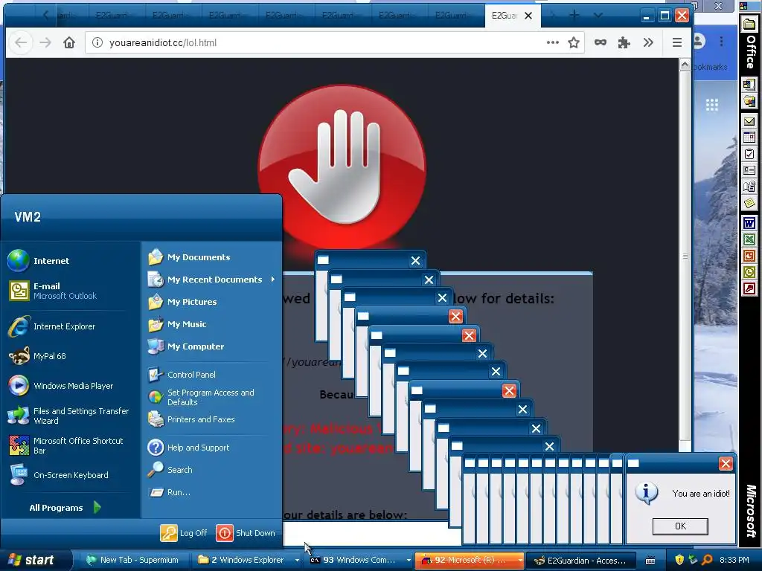Click the page scrollbar up arrow
The width and height of the screenshot is (762, 571).
click(685, 65)
